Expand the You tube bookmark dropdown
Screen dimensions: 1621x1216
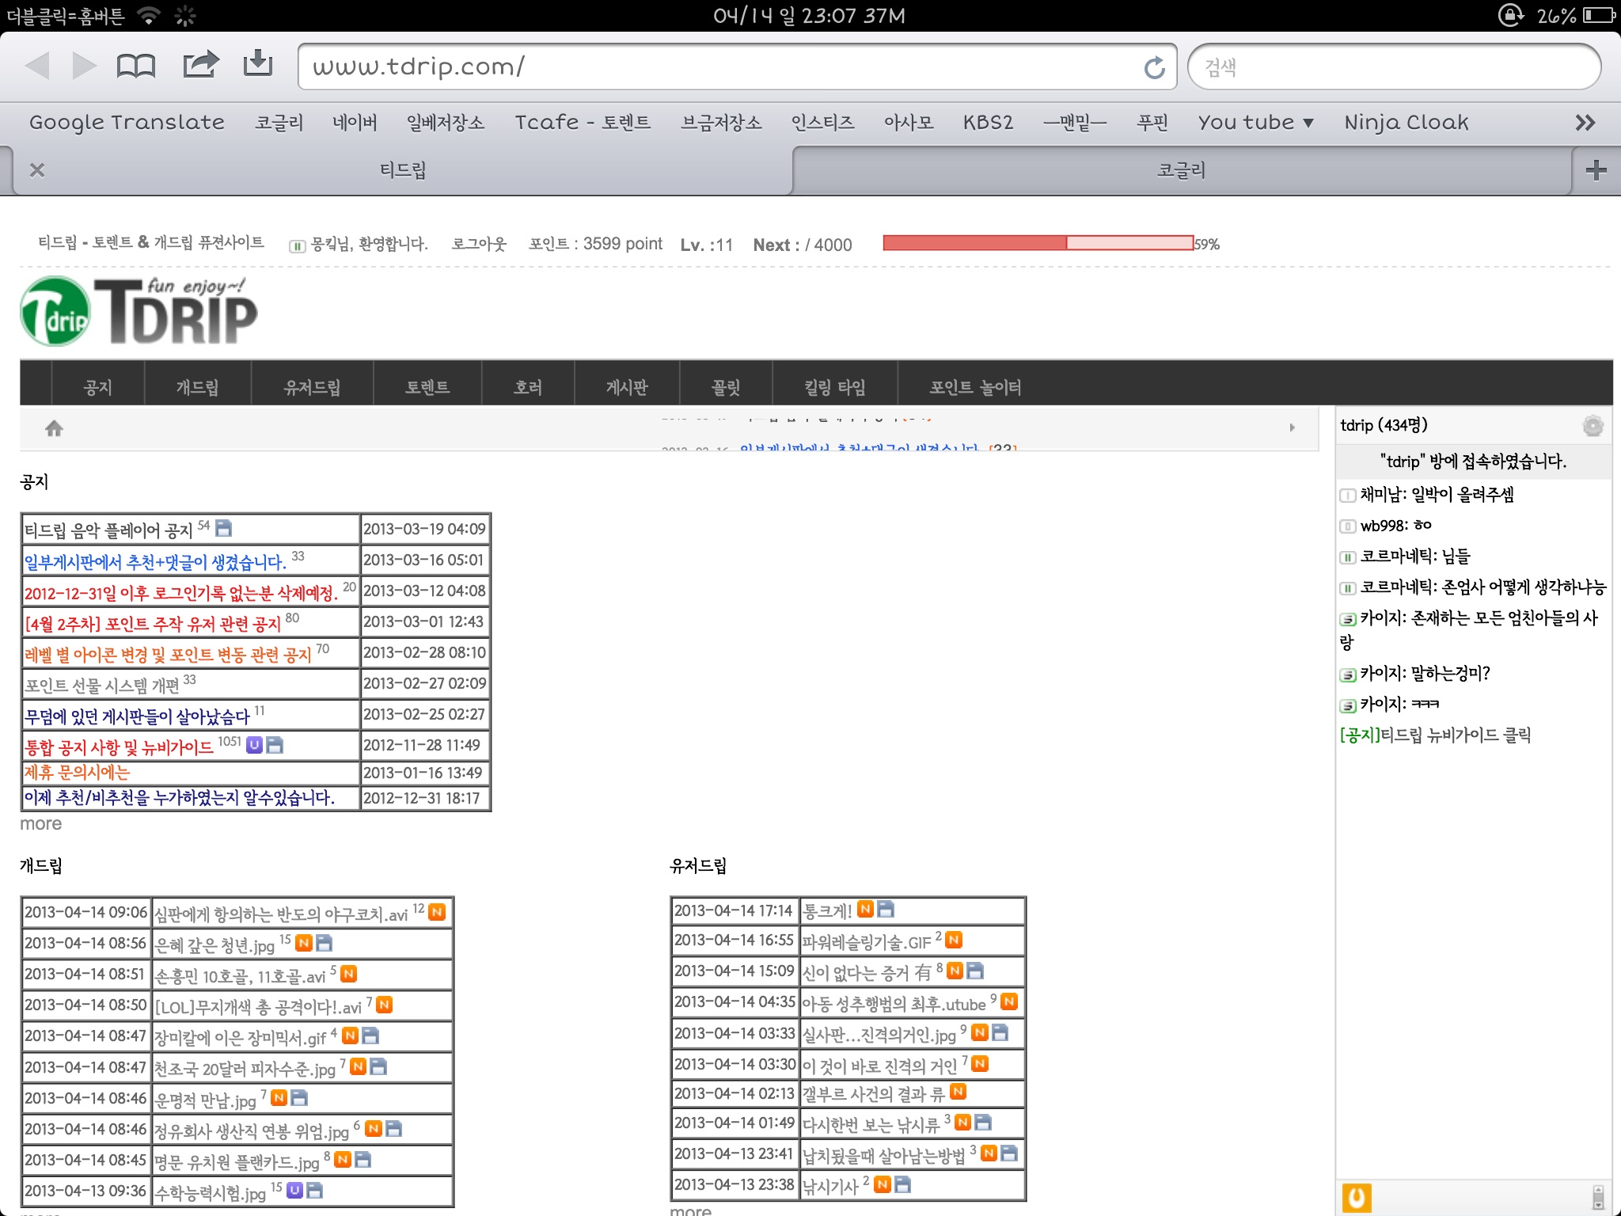1255,123
